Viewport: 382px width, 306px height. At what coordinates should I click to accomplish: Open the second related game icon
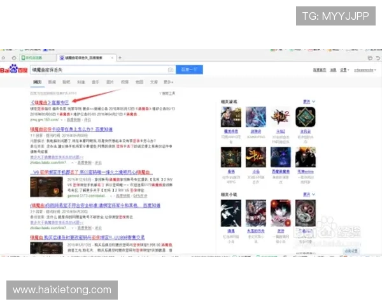click(x=255, y=117)
